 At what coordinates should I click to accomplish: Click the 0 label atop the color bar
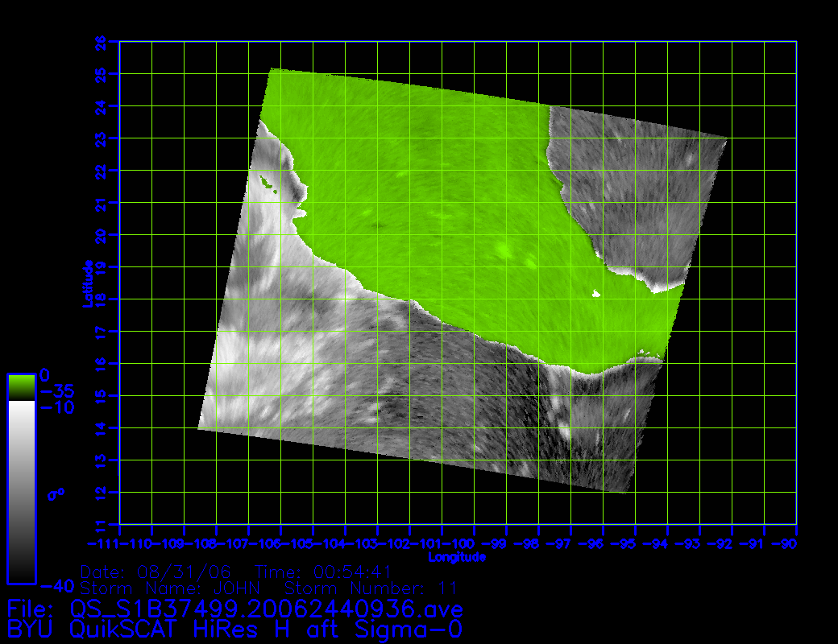click(x=44, y=375)
